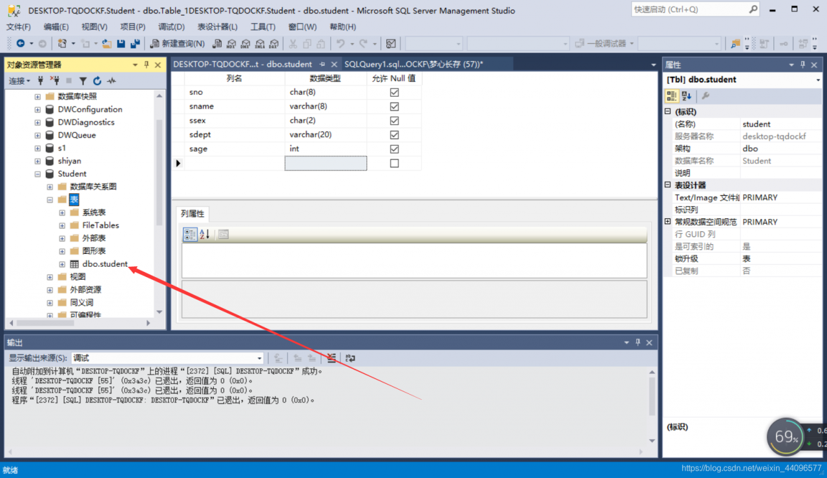Expand the DWConfiguration database node
Viewport: 827px width, 478px height.
pyautogui.click(x=37, y=109)
